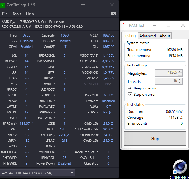The image size is (189, 179).
Task: Open the Help menu in ZenTimings
Action: click(x=30, y=14)
